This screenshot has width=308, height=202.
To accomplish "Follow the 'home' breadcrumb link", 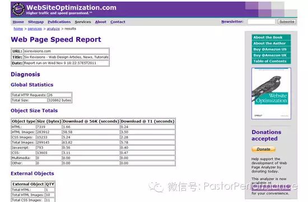I will (18, 29).
